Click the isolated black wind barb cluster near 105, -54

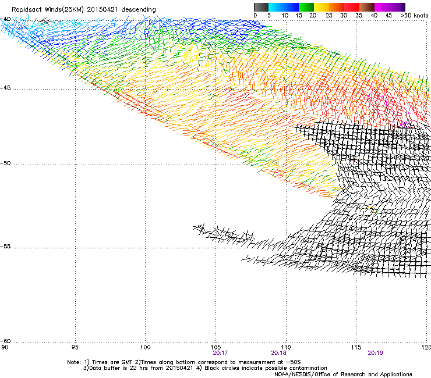[x=224, y=234]
